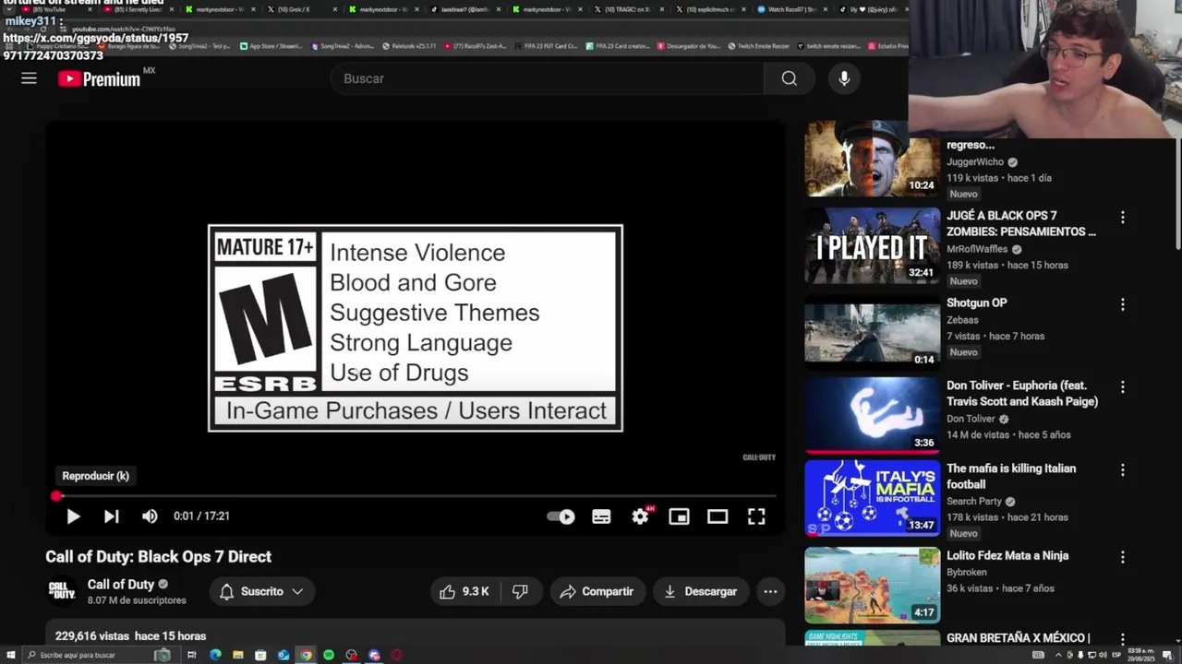Skip to the next video
This screenshot has width=1182, height=664.
pyautogui.click(x=111, y=516)
